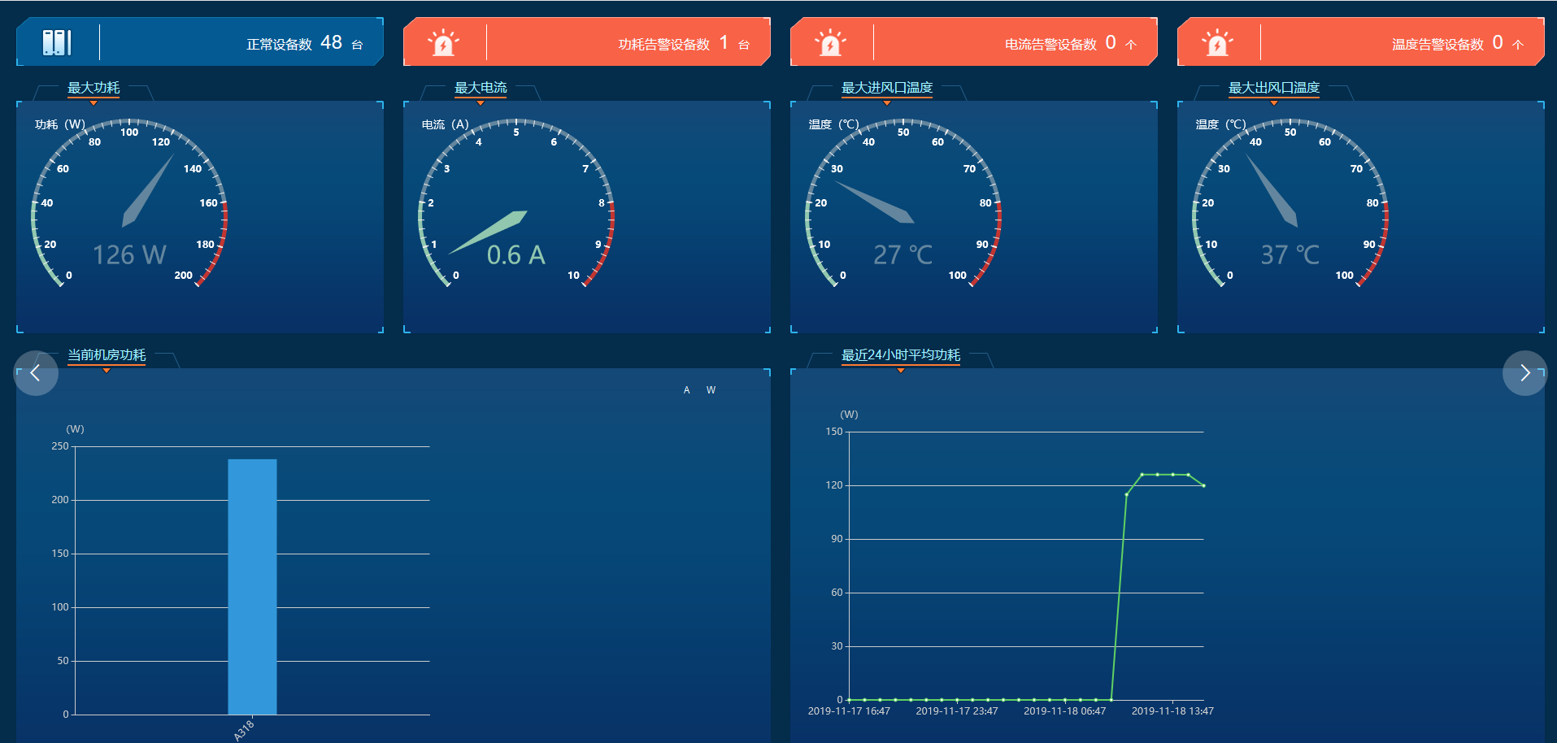Image resolution: width=1557 pixels, height=743 pixels.
Task: Open the 功耗告警设备数 1 台 summary
Action: point(587,41)
